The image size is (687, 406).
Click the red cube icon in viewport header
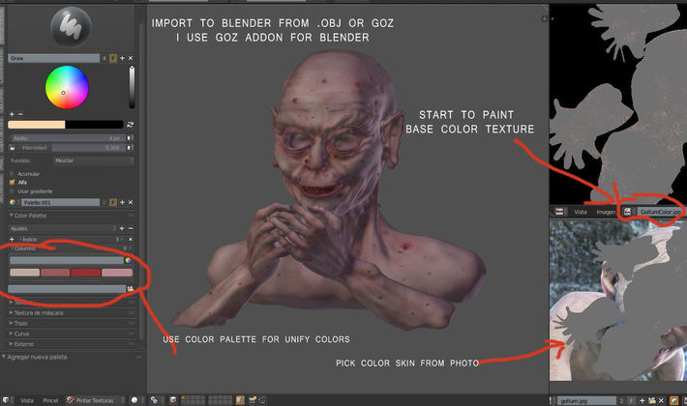[172, 400]
